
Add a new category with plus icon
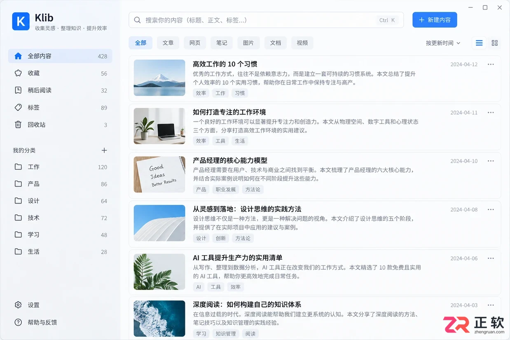click(x=104, y=150)
